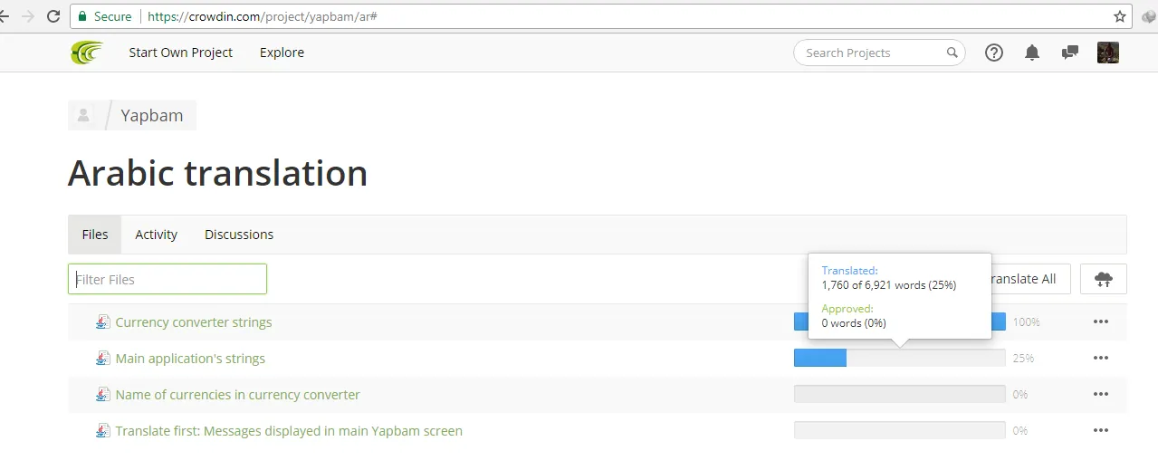Open options menu for Name of currencies row
The image size is (1158, 470).
click(1101, 394)
